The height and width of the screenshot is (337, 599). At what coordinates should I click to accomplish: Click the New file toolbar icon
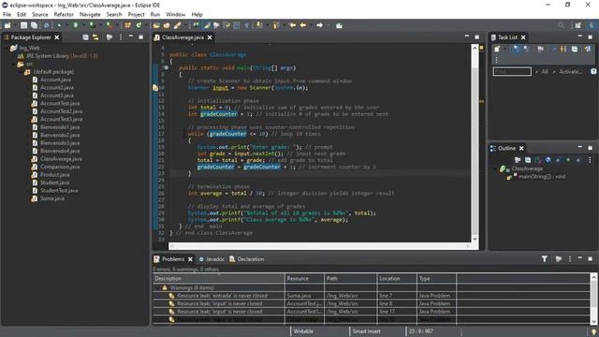7,25
